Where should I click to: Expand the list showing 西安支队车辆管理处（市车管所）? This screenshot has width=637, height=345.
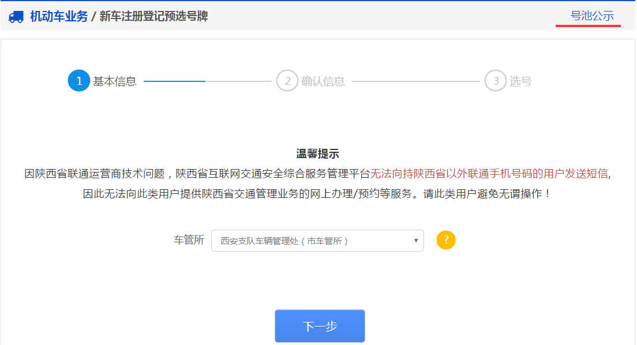coord(317,240)
